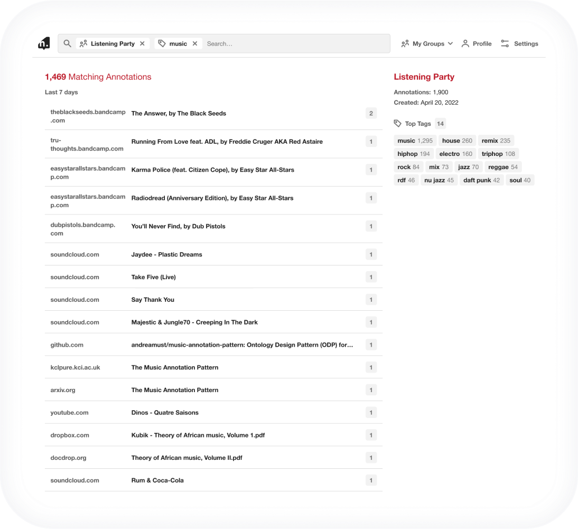The width and height of the screenshot is (578, 529).
Task: Filter by the daft punk 42 tag
Action: [x=481, y=180]
